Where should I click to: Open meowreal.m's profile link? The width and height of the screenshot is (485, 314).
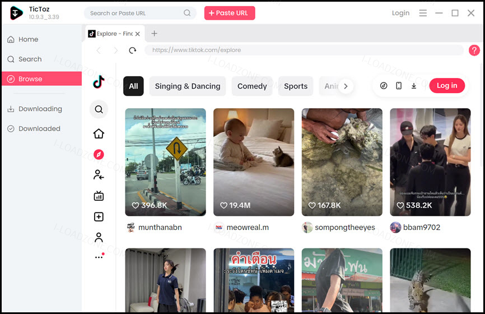248,227
